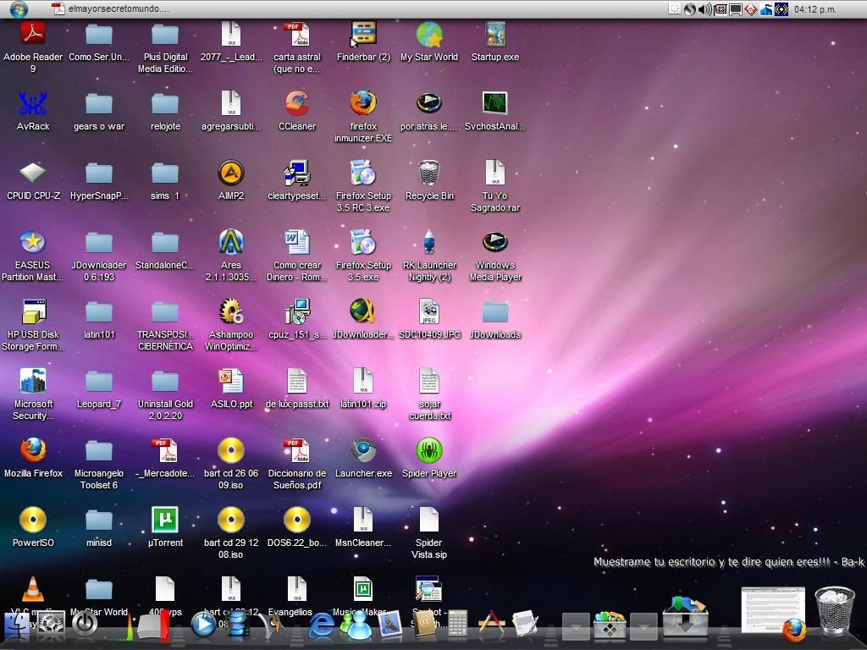Open ASILO.ppt presentation file
The height and width of the screenshot is (650, 867).
tap(230, 381)
